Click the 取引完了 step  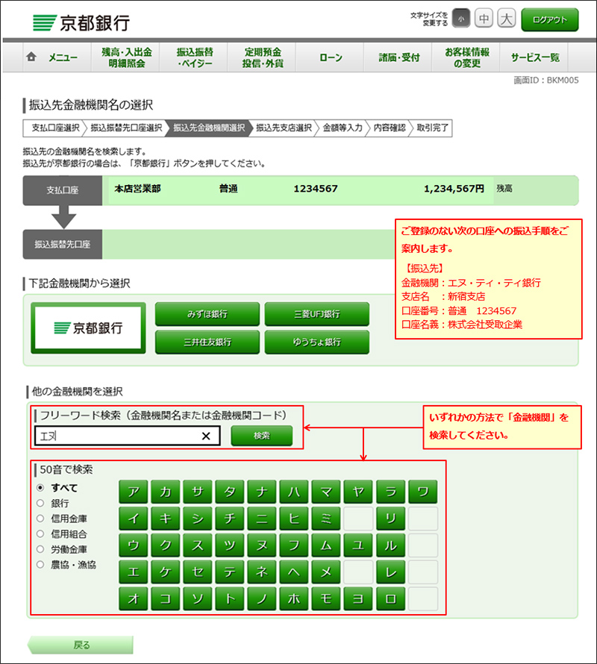[x=432, y=128]
